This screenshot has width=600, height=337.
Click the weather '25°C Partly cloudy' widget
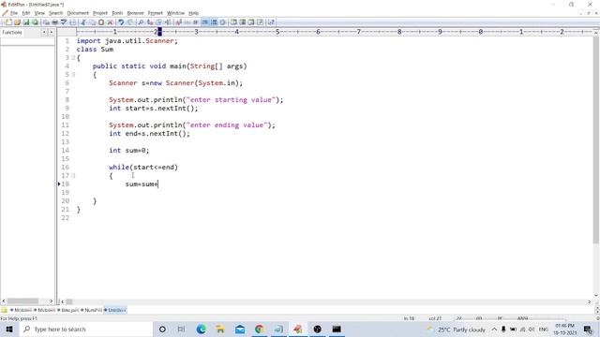tap(457, 330)
